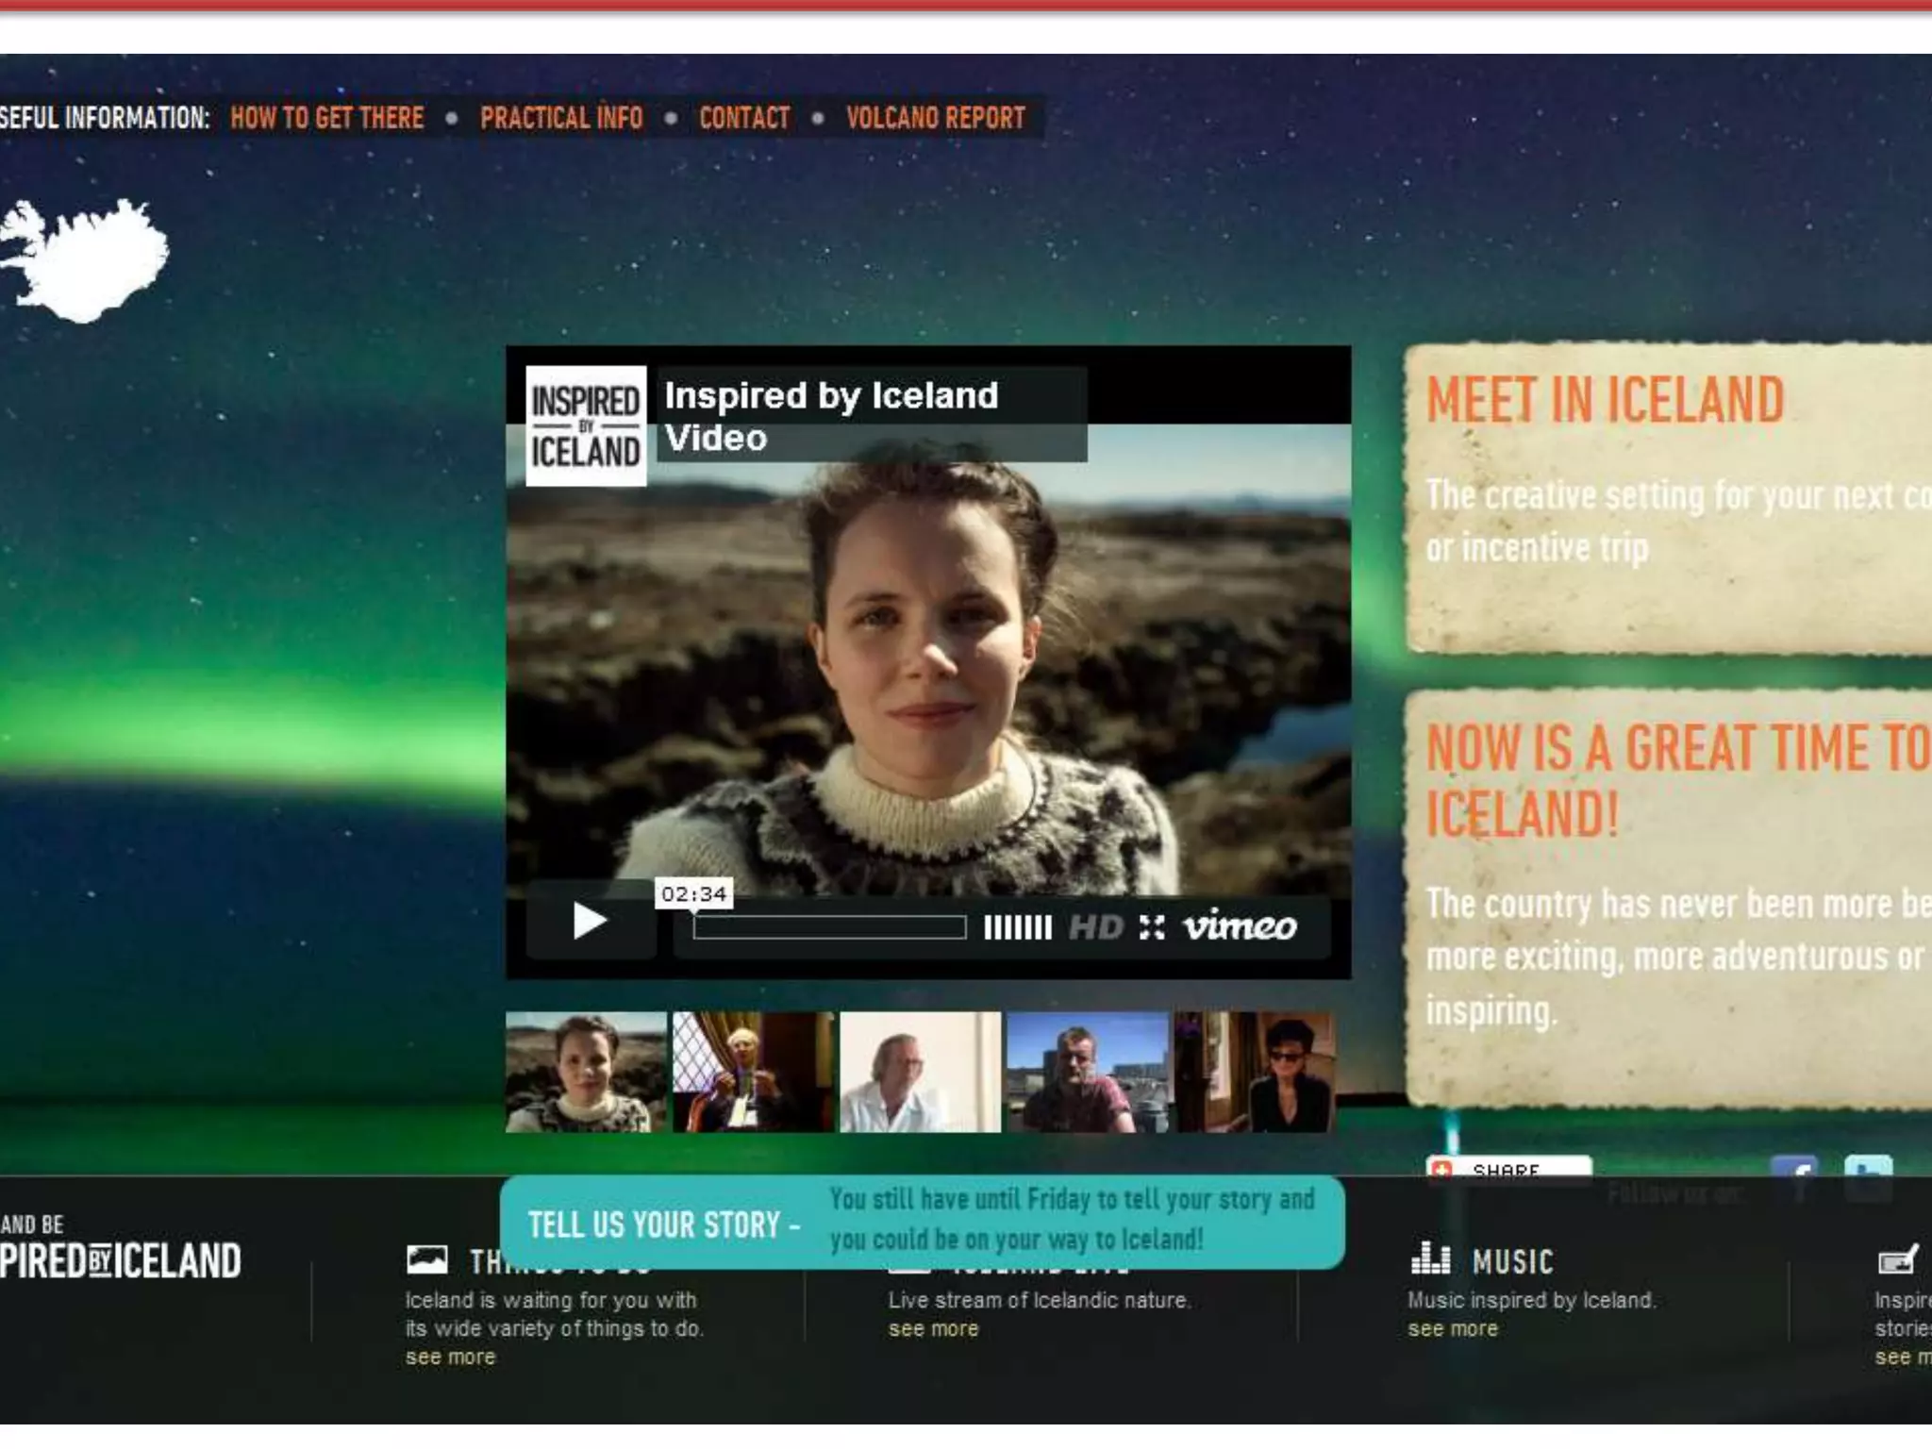Click the Inspired by Iceland logo badge
1932x1449 pixels.
coord(586,426)
